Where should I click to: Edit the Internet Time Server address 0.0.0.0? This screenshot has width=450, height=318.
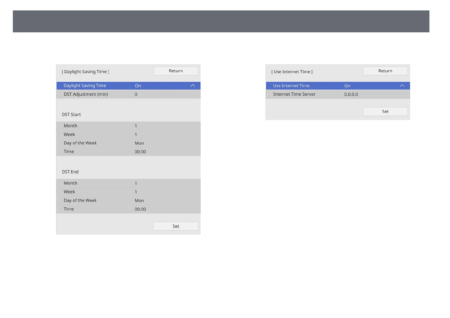(x=351, y=94)
